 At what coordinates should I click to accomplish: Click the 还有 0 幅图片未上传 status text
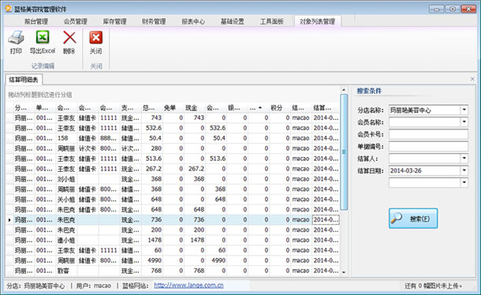point(433,286)
